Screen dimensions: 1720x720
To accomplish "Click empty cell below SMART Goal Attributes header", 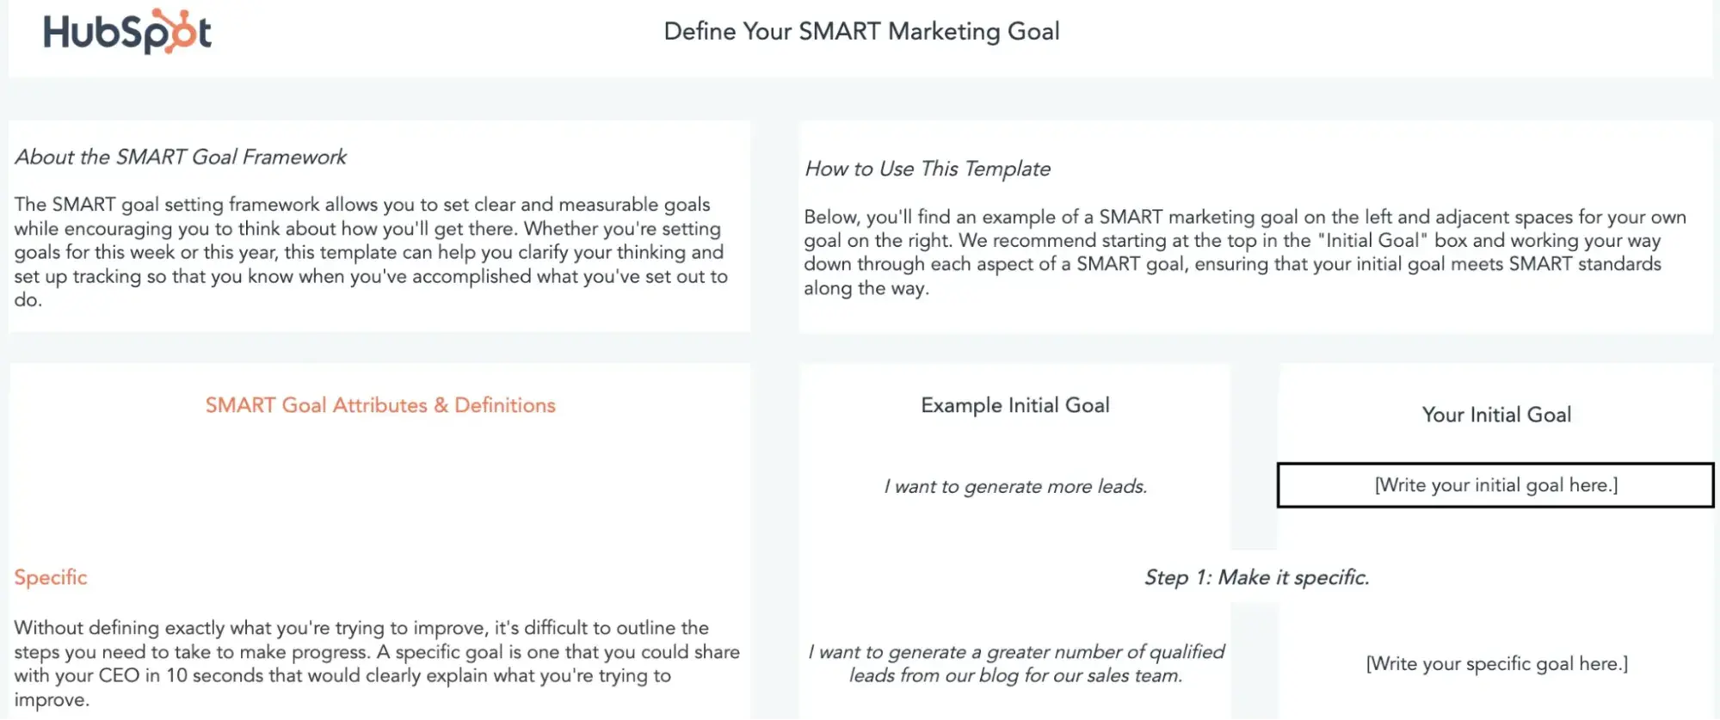I will coord(379,490).
